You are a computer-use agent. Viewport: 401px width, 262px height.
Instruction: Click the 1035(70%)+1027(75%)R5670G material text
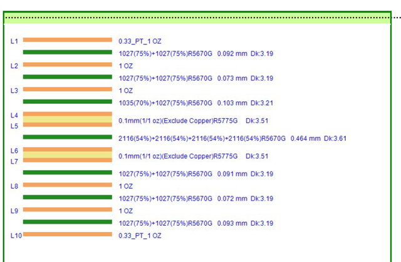[165, 103]
